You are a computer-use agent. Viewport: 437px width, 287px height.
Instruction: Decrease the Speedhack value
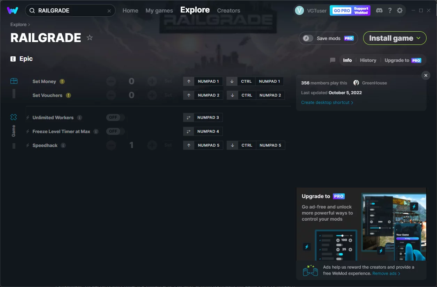111,145
